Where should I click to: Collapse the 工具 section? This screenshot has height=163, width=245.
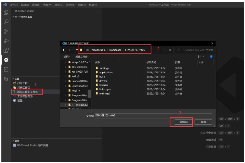(x=13, y=79)
